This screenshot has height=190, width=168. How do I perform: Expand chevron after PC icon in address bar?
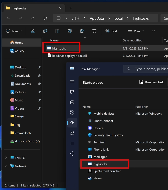(66, 18)
